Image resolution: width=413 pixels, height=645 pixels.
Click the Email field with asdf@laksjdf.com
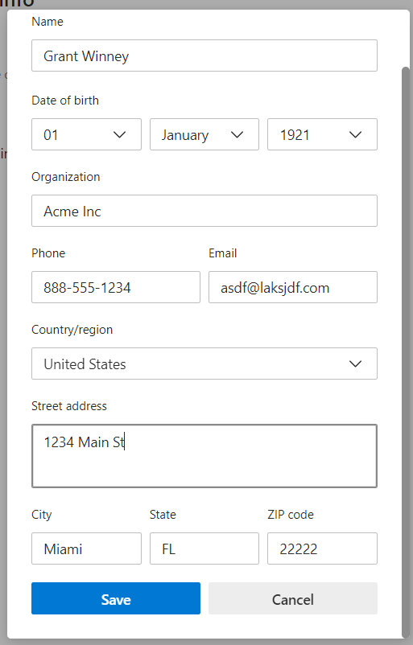point(293,287)
